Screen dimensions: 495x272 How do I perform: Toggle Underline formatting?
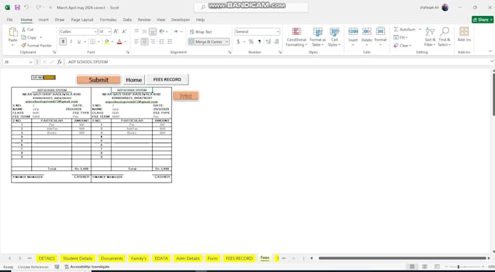[79, 41]
